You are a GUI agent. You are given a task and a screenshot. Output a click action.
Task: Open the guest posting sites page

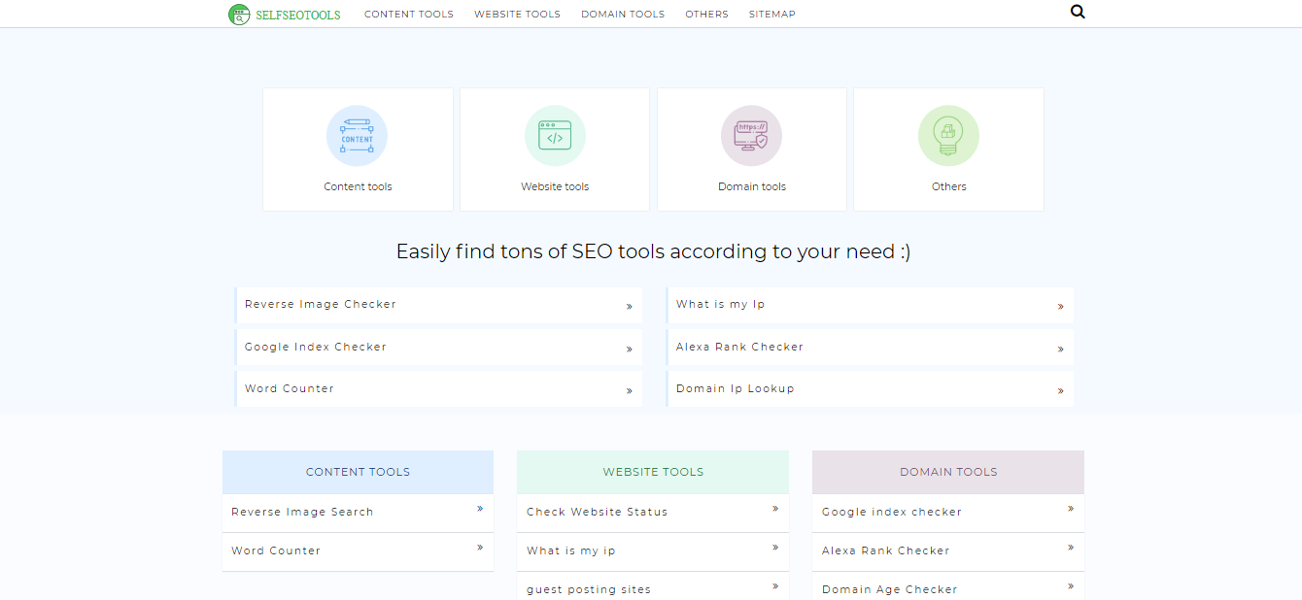coord(587,588)
